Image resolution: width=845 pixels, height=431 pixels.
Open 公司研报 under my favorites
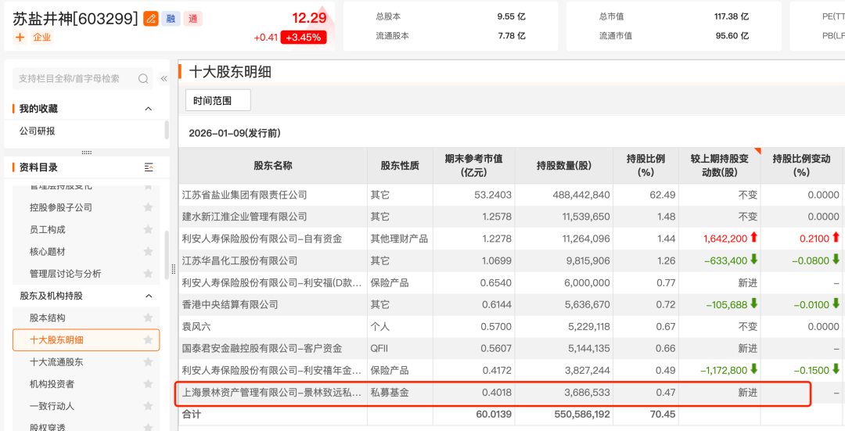(38, 131)
